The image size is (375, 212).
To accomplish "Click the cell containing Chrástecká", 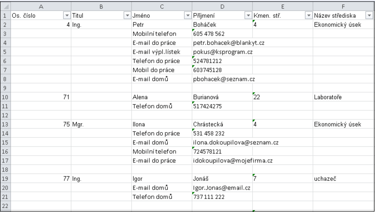I will coord(222,124).
